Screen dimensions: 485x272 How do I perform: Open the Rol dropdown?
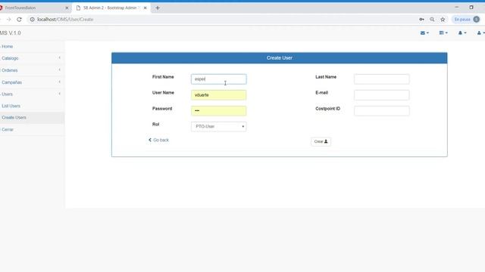point(219,126)
